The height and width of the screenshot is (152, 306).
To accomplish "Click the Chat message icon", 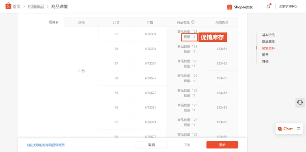I will pos(280,129).
